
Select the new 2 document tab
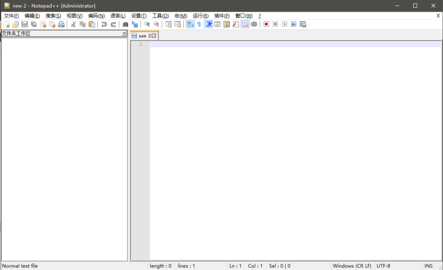[143, 36]
